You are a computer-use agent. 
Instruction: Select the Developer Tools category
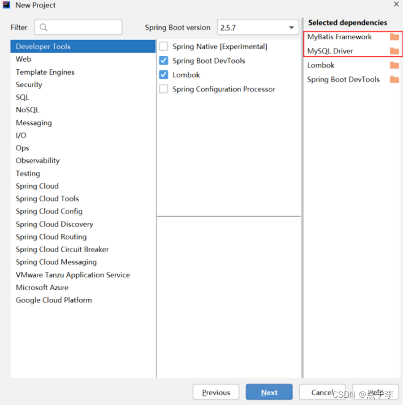tap(83, 47)
